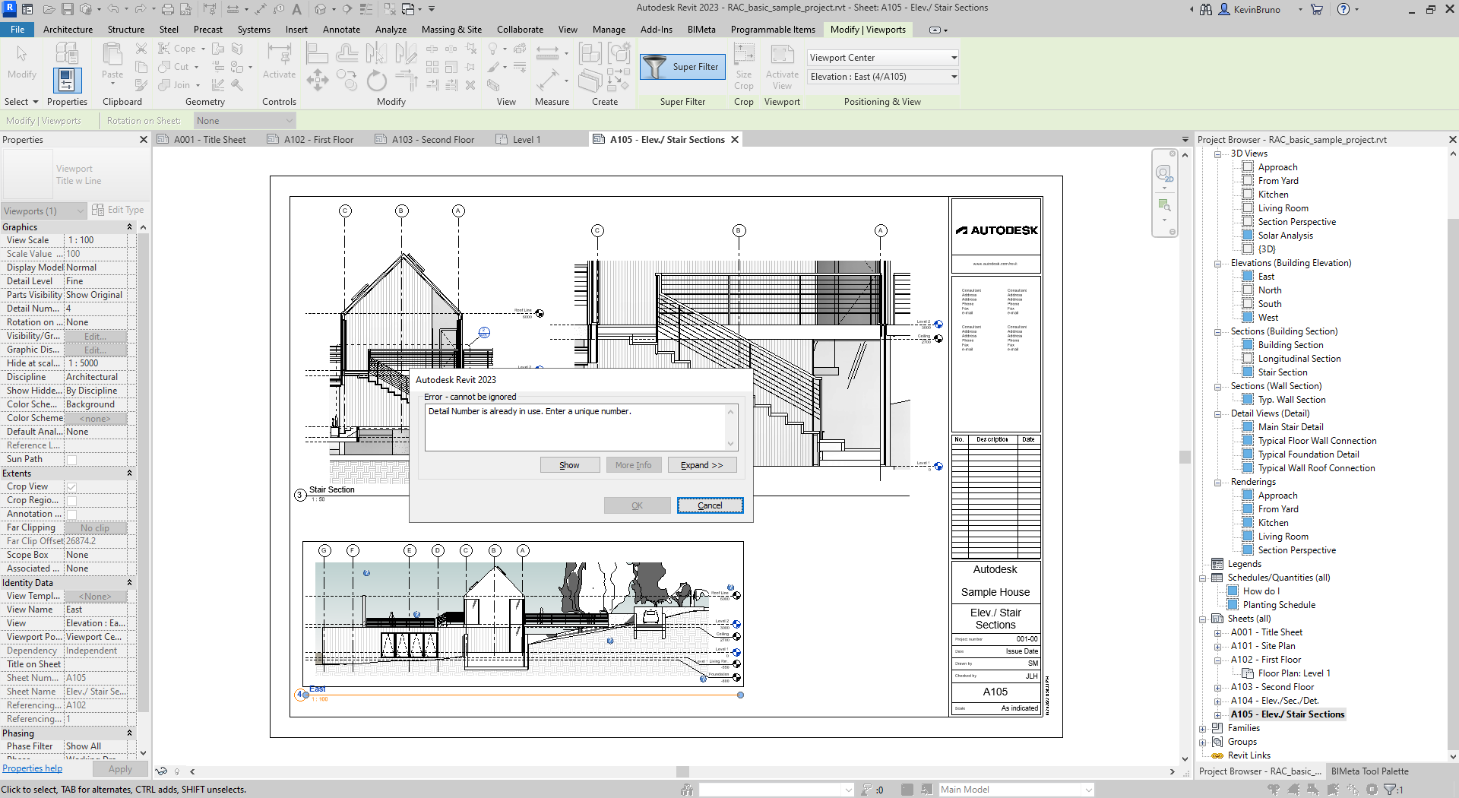Click the Align tool in Modify panel
Screen dimensions: 1459x798
pyautogui.click(x=317, y=53)
